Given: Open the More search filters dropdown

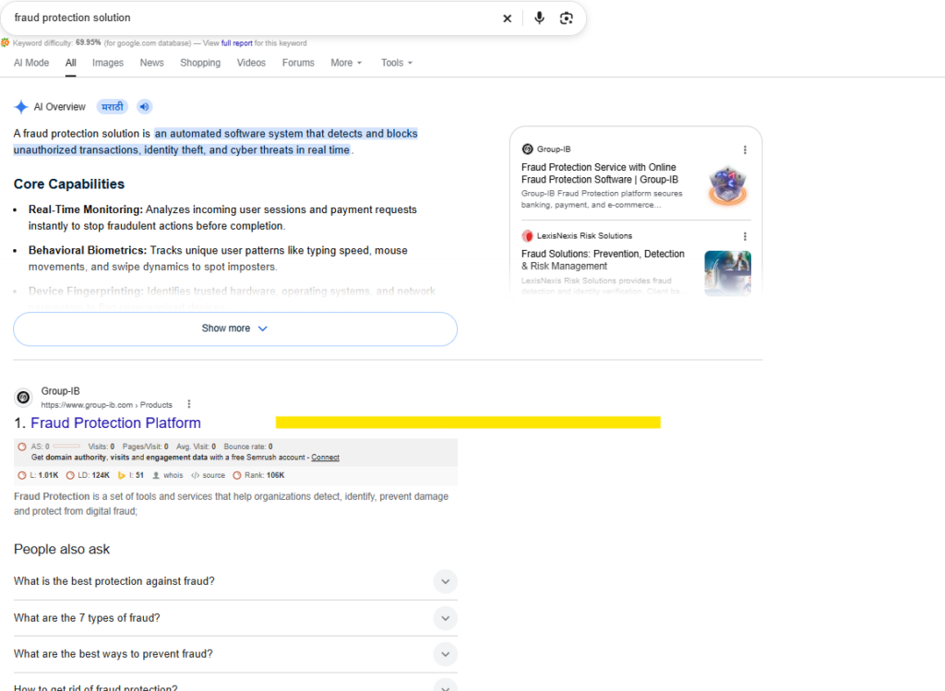Looking at the screenshot, I should (x=346, y=63).
